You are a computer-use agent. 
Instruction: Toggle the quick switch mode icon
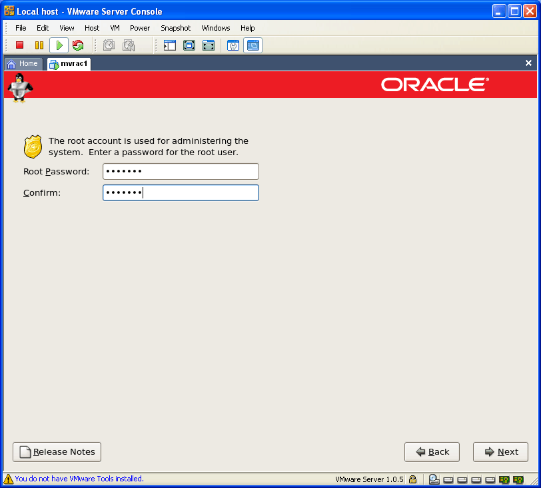[209, 45]
